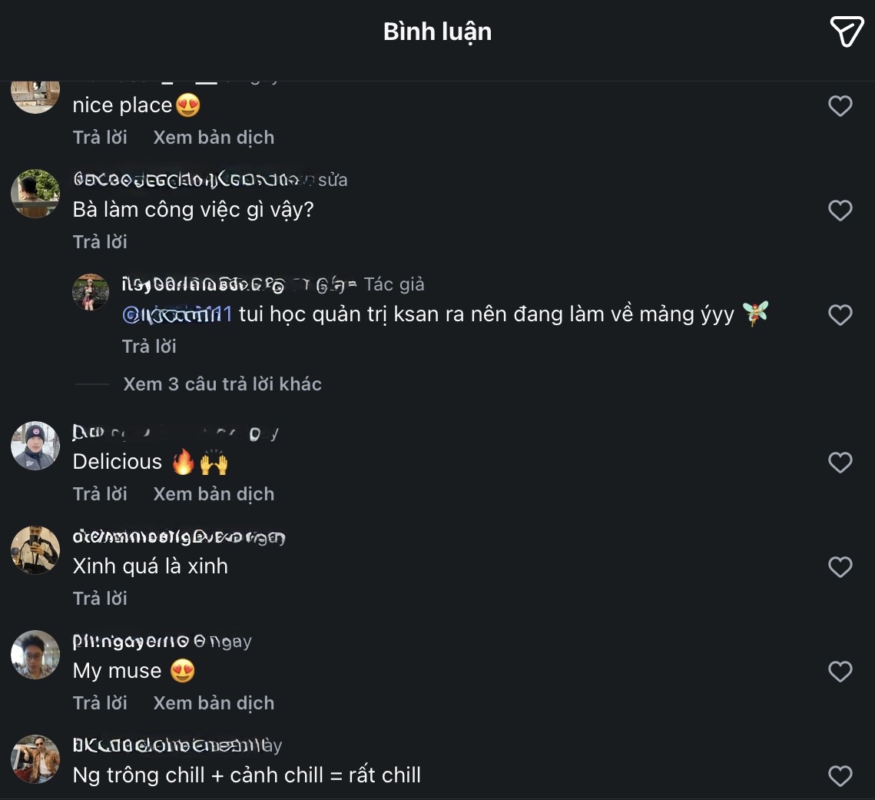This screenshot has width=875, height=800.
Task: Expand "Xem 3 câu trả lời khác"
Action: click(222, 384)
